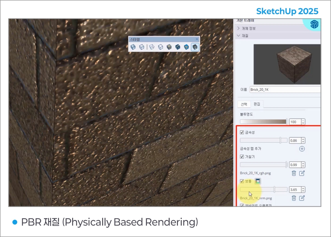
Task: Edit the Brick_20_1K_rgh.png roughness map
Action: [x=302, y=173]
